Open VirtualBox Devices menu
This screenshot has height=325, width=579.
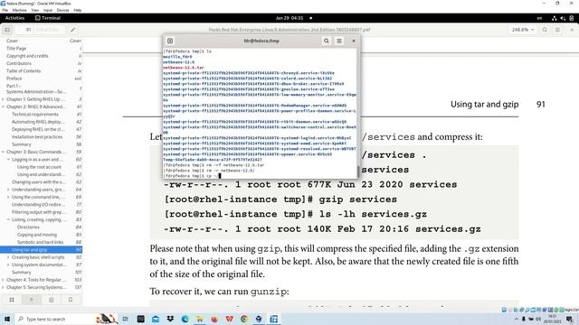pos(62,10)
